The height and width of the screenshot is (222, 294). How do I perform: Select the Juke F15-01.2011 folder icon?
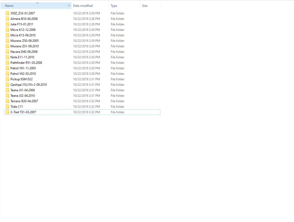click(x=7, y=24)
